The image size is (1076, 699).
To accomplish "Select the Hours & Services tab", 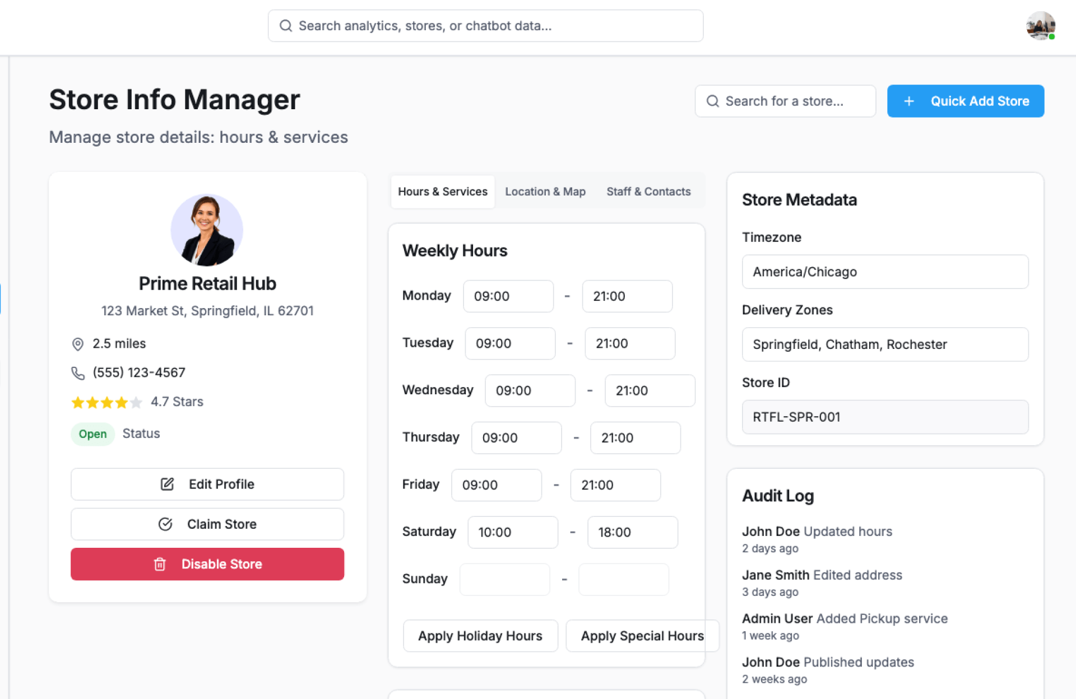I will coord(442,192).
